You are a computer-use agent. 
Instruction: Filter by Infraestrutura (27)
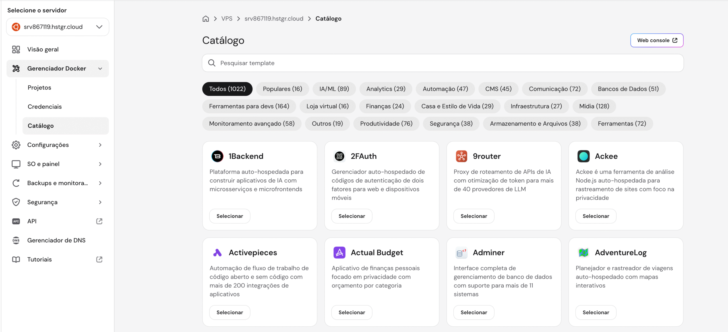point(536,106)
